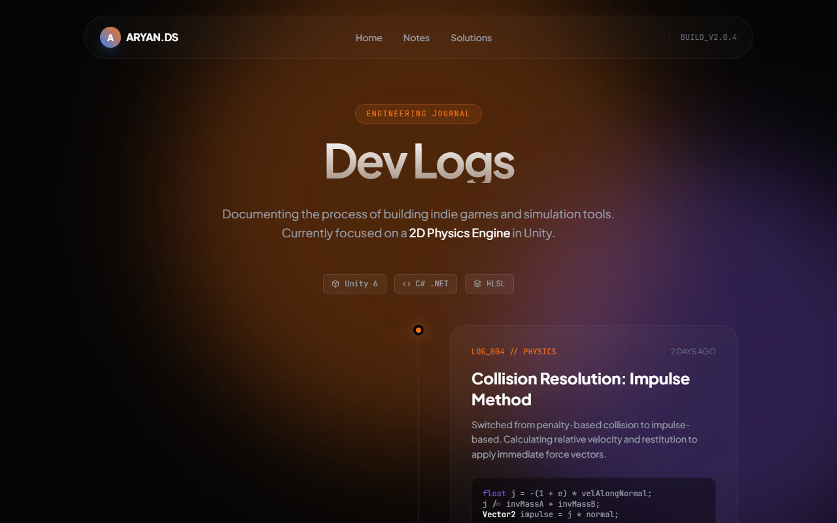Select the Unity cube icon badge

[336, 283]
